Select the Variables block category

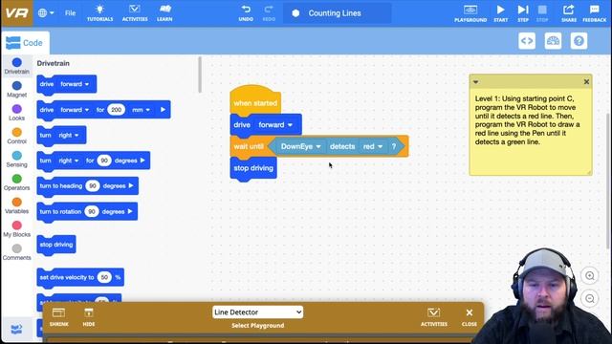pyautogui.click(x=17, y=206)
